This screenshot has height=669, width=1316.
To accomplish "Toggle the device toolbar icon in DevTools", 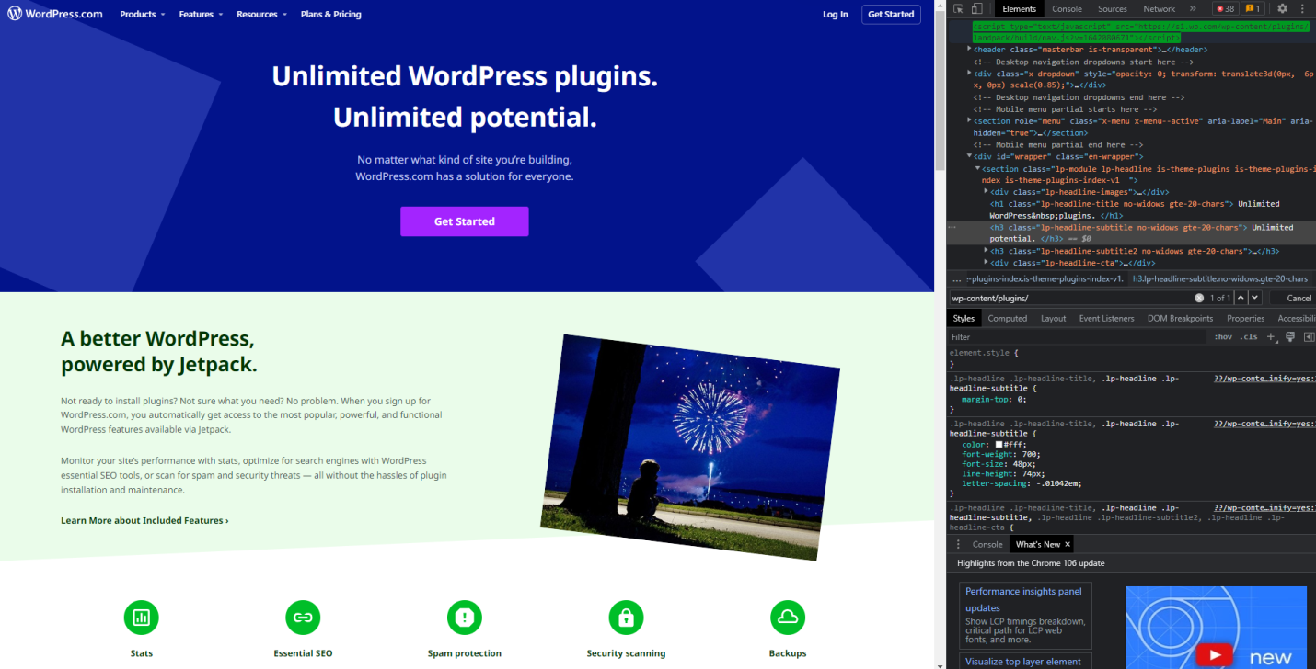I will tap(979, 8).
